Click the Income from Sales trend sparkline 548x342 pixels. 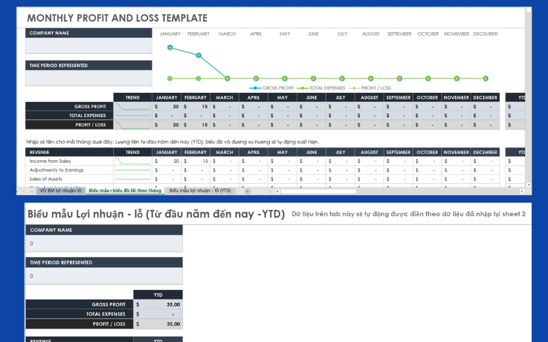tap(132, 161)
